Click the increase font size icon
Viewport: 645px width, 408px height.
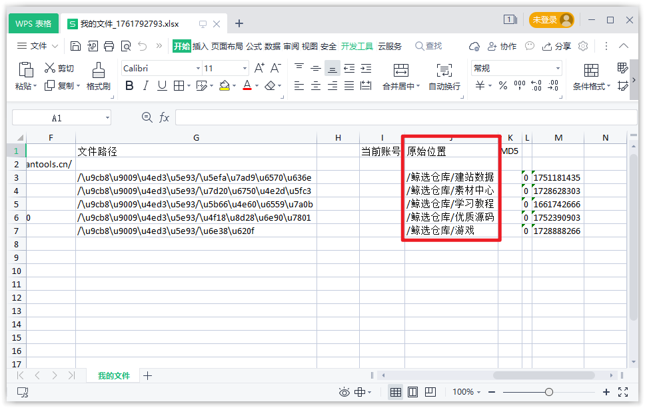[x=260, y=68]
